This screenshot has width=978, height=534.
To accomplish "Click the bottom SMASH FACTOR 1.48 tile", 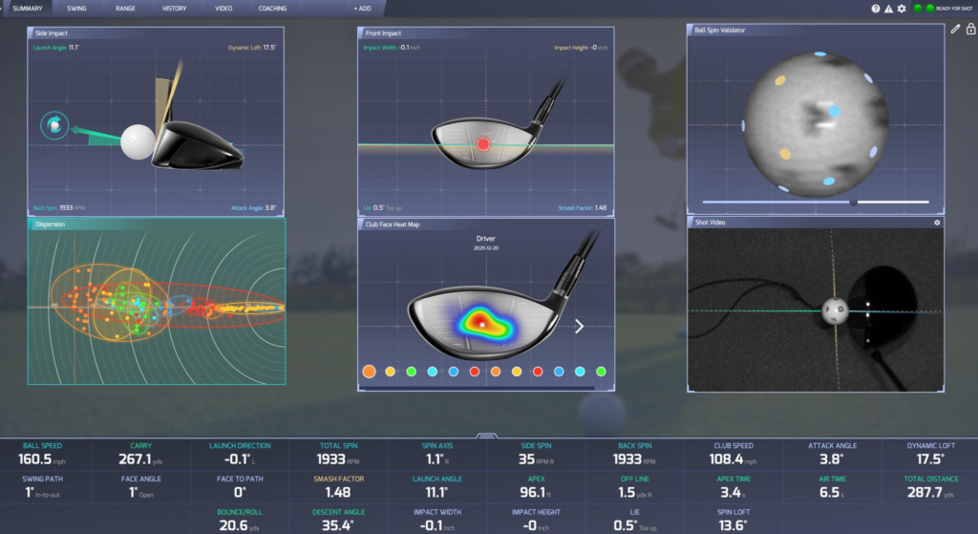I will click(x=339, y=487).
